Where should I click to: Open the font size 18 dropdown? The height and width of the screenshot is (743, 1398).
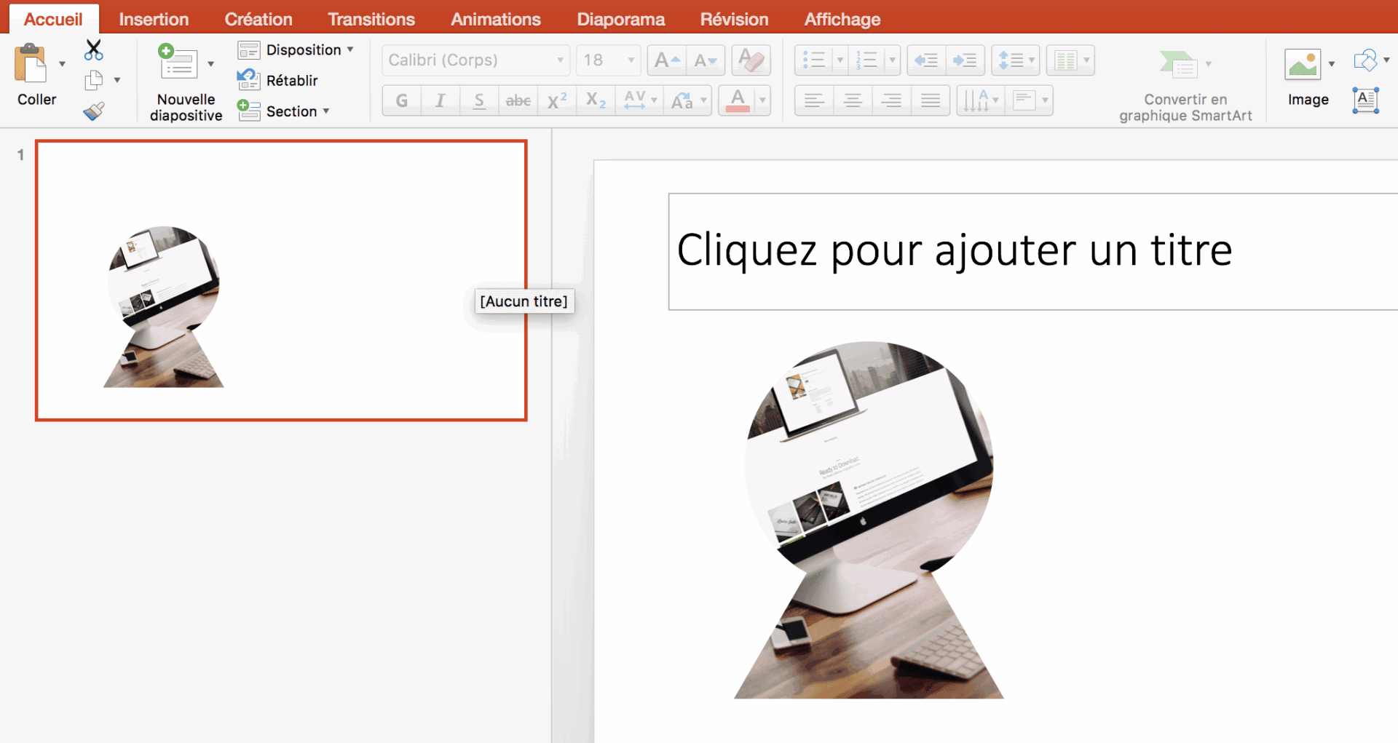coord(631,60)
